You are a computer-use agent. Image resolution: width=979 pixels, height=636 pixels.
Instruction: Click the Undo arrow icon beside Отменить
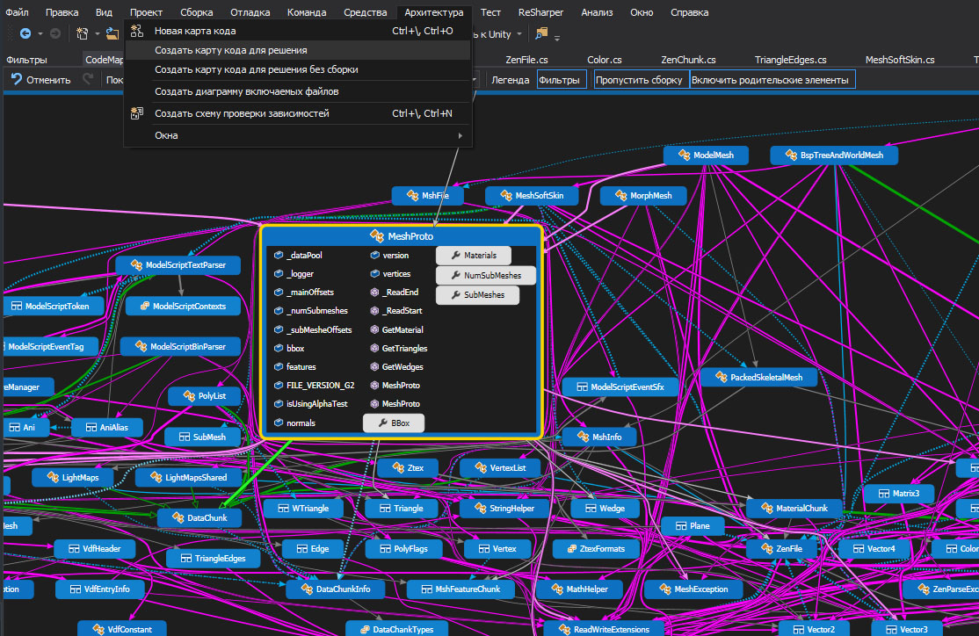coord(17,80)
